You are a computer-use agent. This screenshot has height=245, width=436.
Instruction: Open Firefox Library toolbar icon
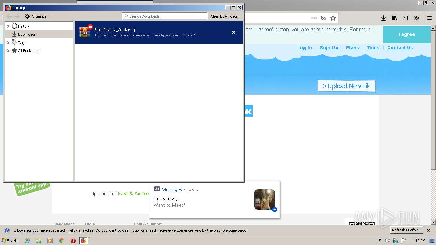pos(394,18)
